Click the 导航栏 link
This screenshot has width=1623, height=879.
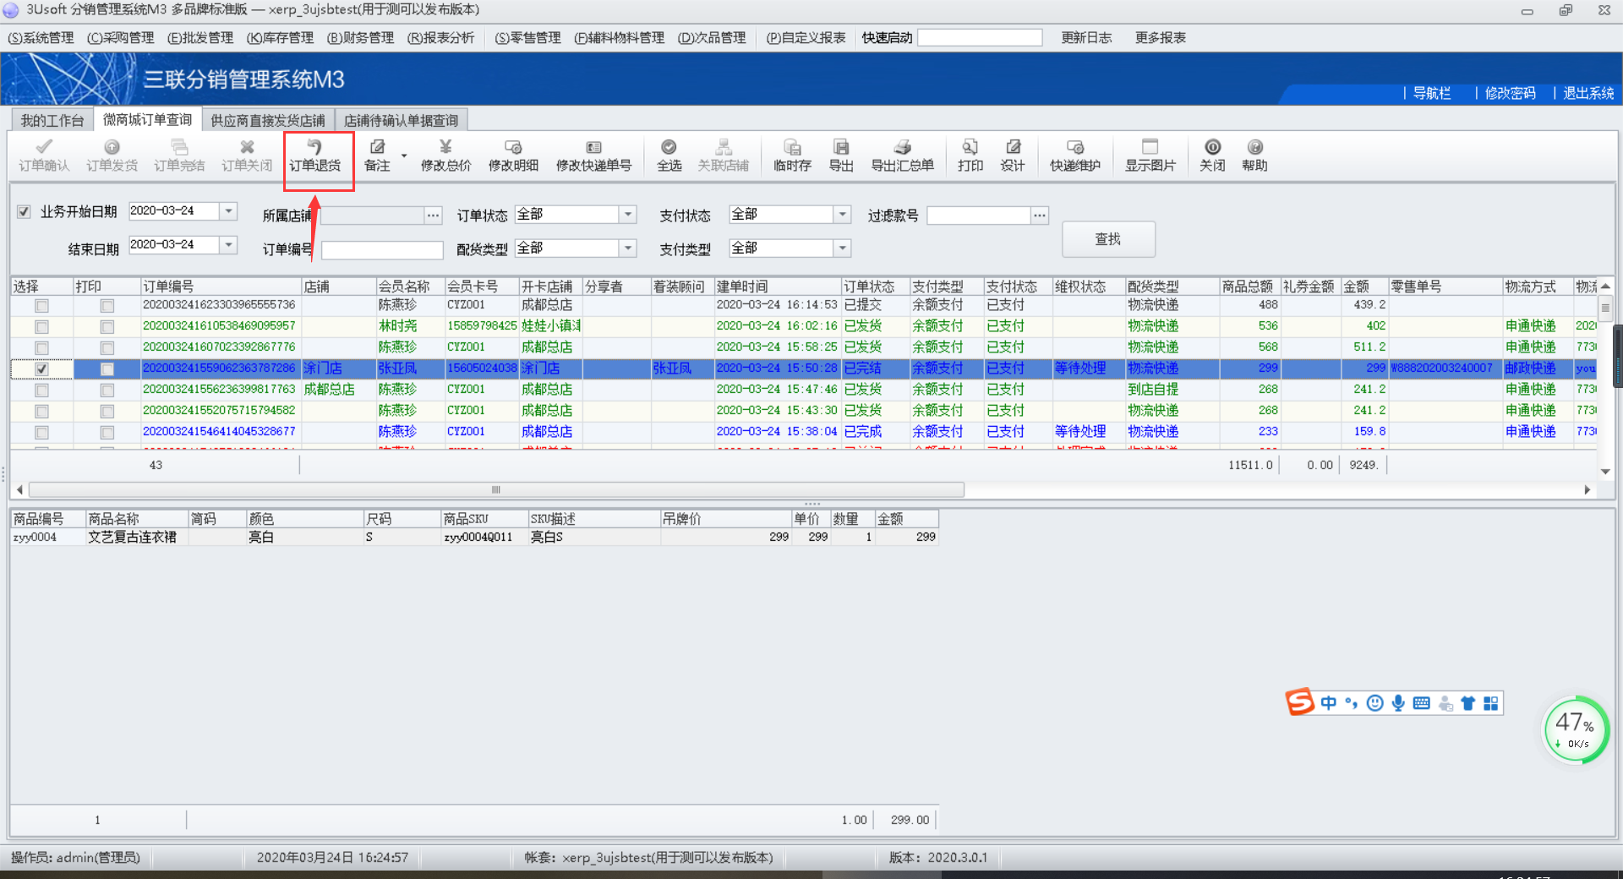click(1431, 93)
